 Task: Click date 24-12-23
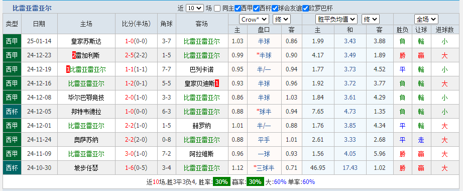pyautogui.click(x=39, y=55)
